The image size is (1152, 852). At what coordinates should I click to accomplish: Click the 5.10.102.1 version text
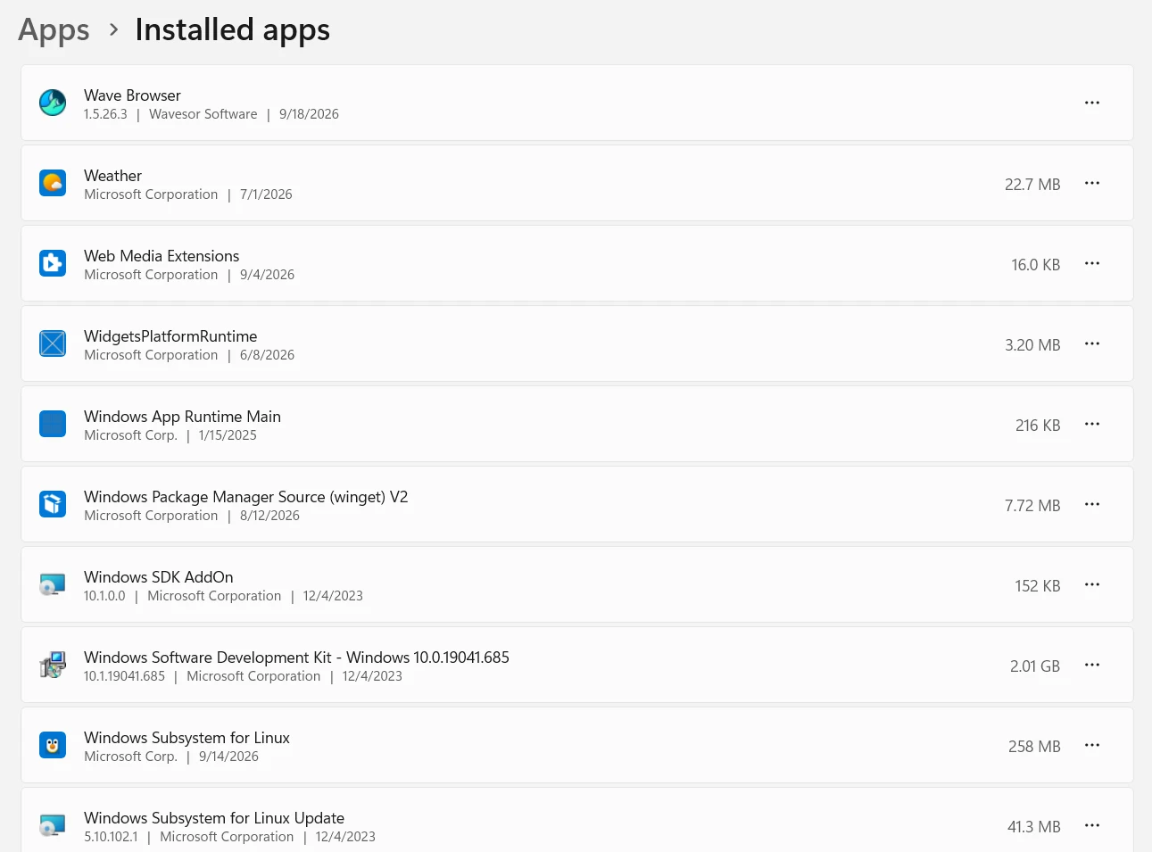point(111,837)
